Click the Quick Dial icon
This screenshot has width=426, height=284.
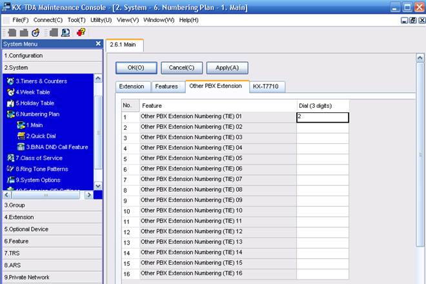click(21, 136)
